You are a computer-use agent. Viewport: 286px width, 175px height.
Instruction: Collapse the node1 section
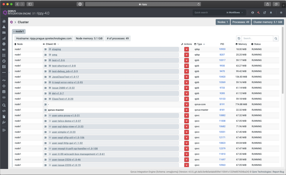pyautogui.click(x=19, y=31)
